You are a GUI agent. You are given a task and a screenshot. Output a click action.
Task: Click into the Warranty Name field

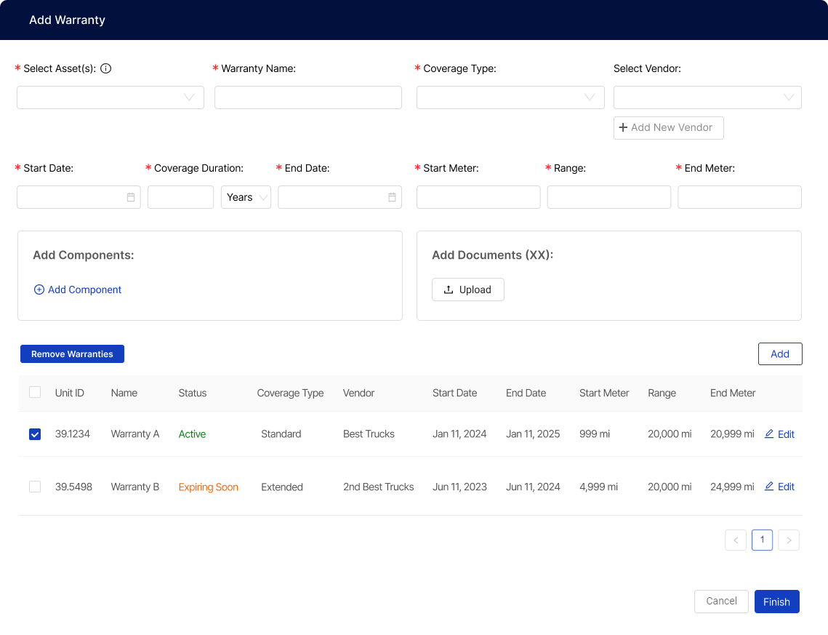tap(308, 97)
